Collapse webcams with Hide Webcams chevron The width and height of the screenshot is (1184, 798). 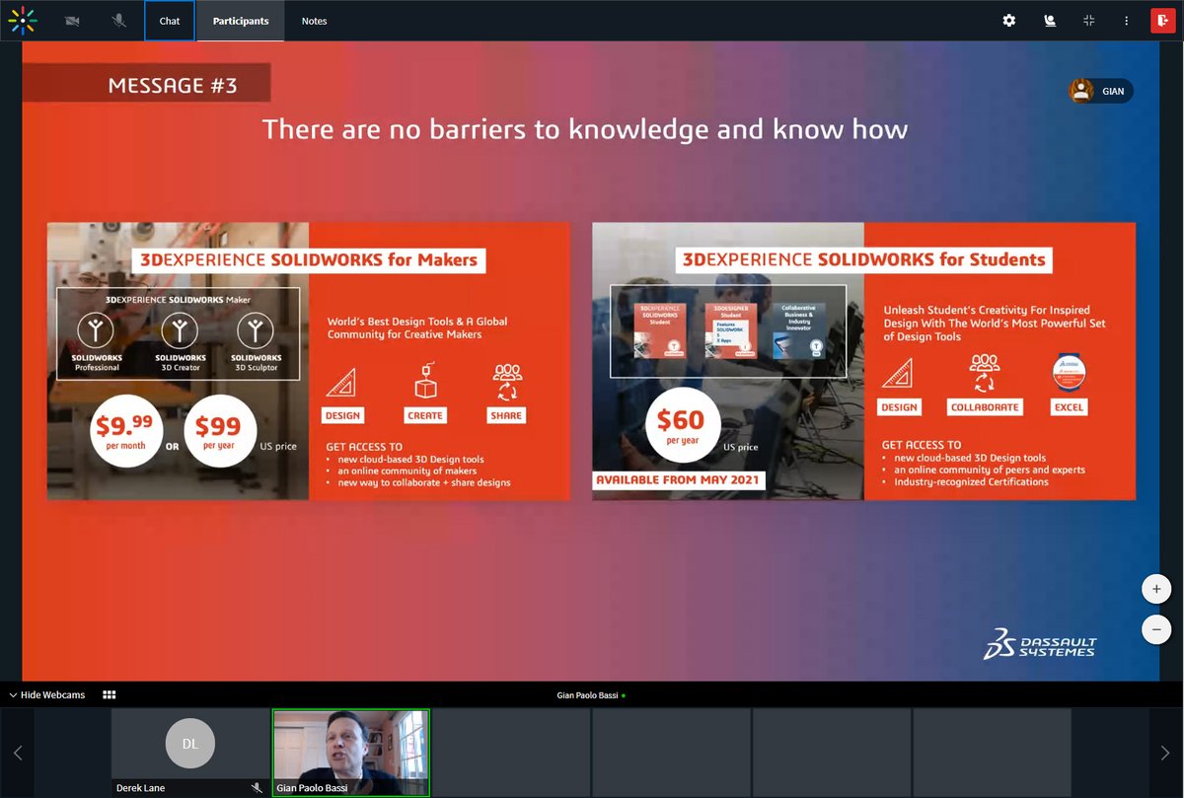pyautogui.click(x=47, y=694)
